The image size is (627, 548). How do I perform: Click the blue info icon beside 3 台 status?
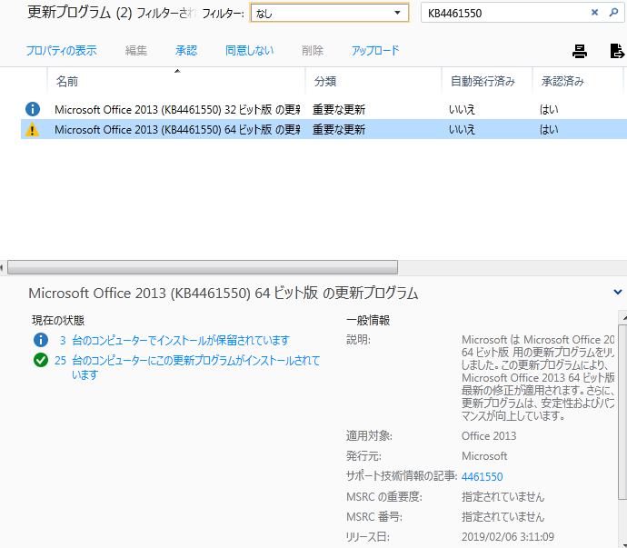40,340
